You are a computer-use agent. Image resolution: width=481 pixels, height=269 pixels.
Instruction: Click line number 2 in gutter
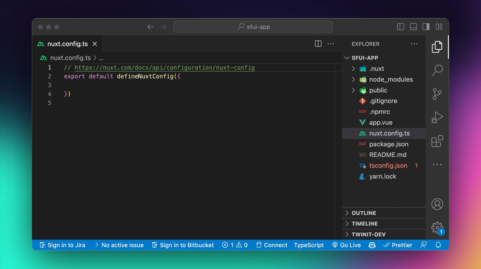pos(49,76)
